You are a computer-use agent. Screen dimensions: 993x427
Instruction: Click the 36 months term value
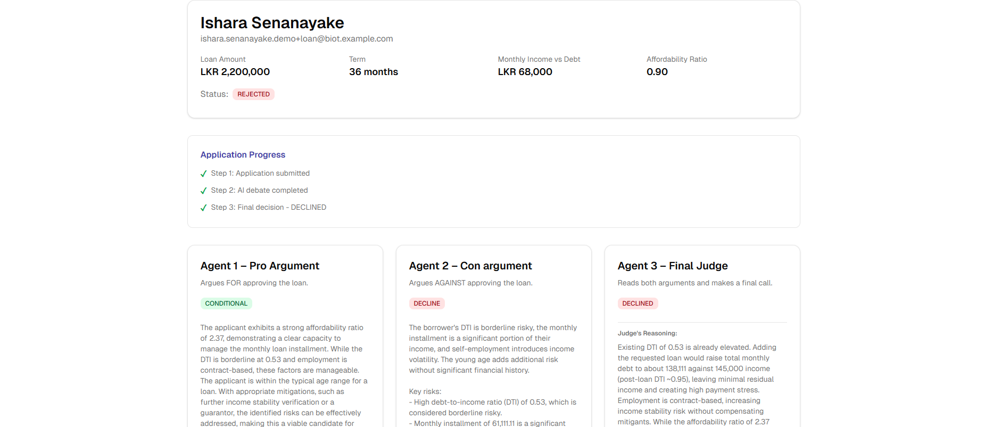(374, 72)
